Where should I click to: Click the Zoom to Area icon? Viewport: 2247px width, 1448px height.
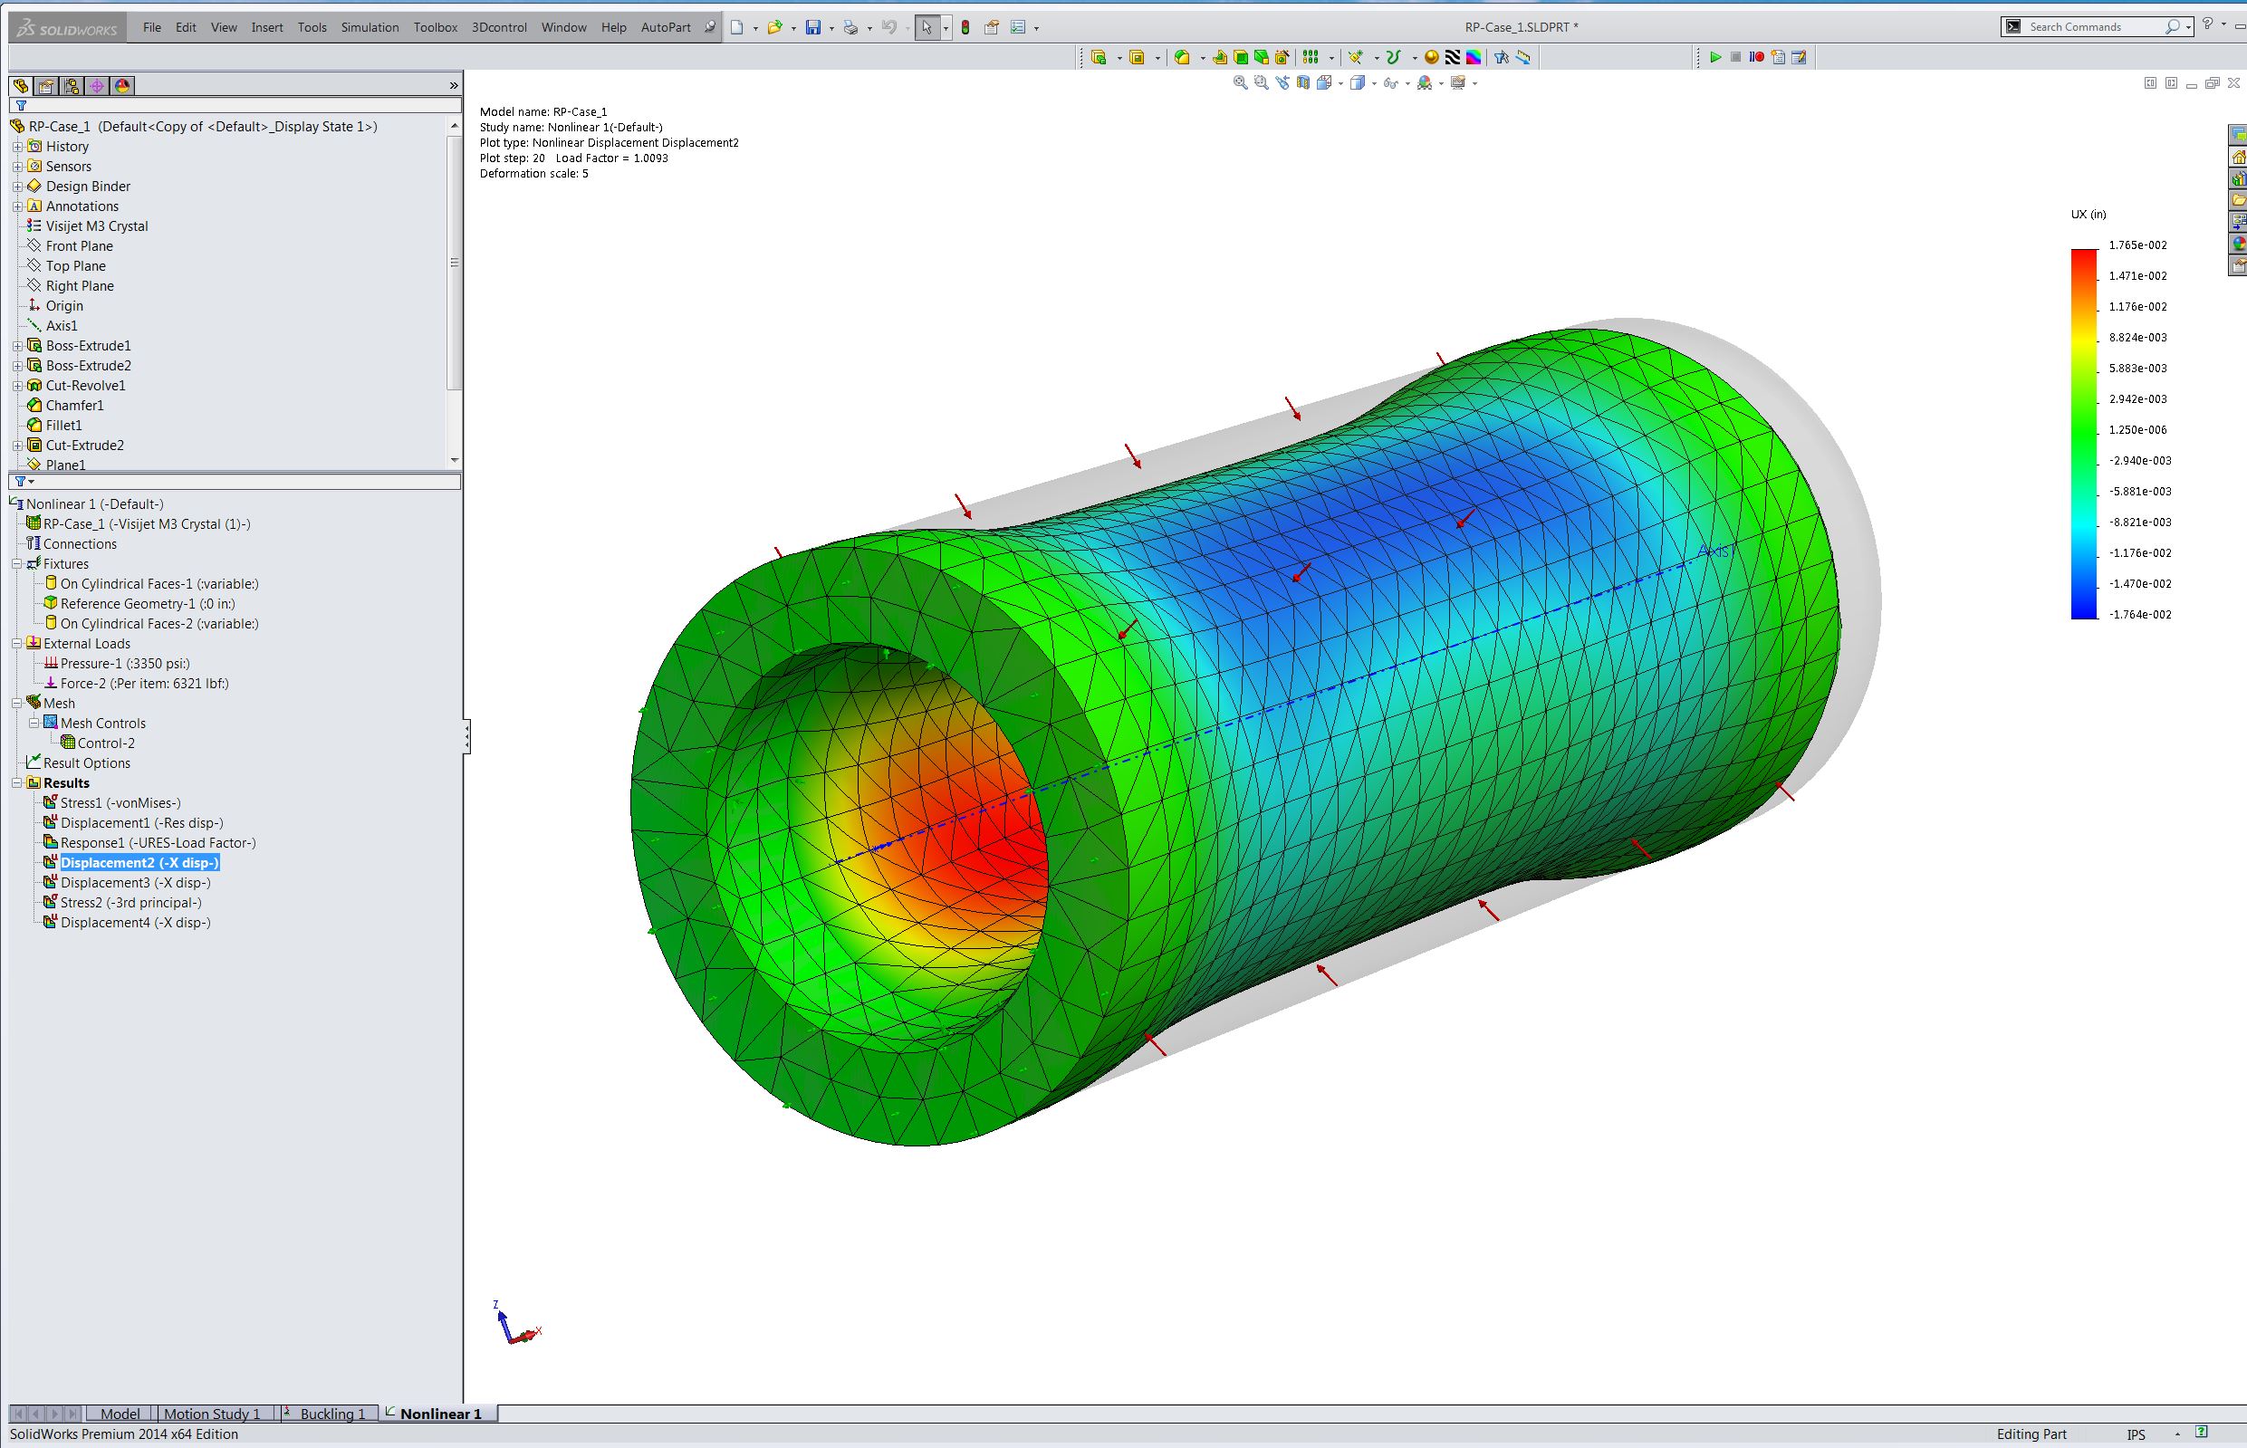pos(1261,83)
